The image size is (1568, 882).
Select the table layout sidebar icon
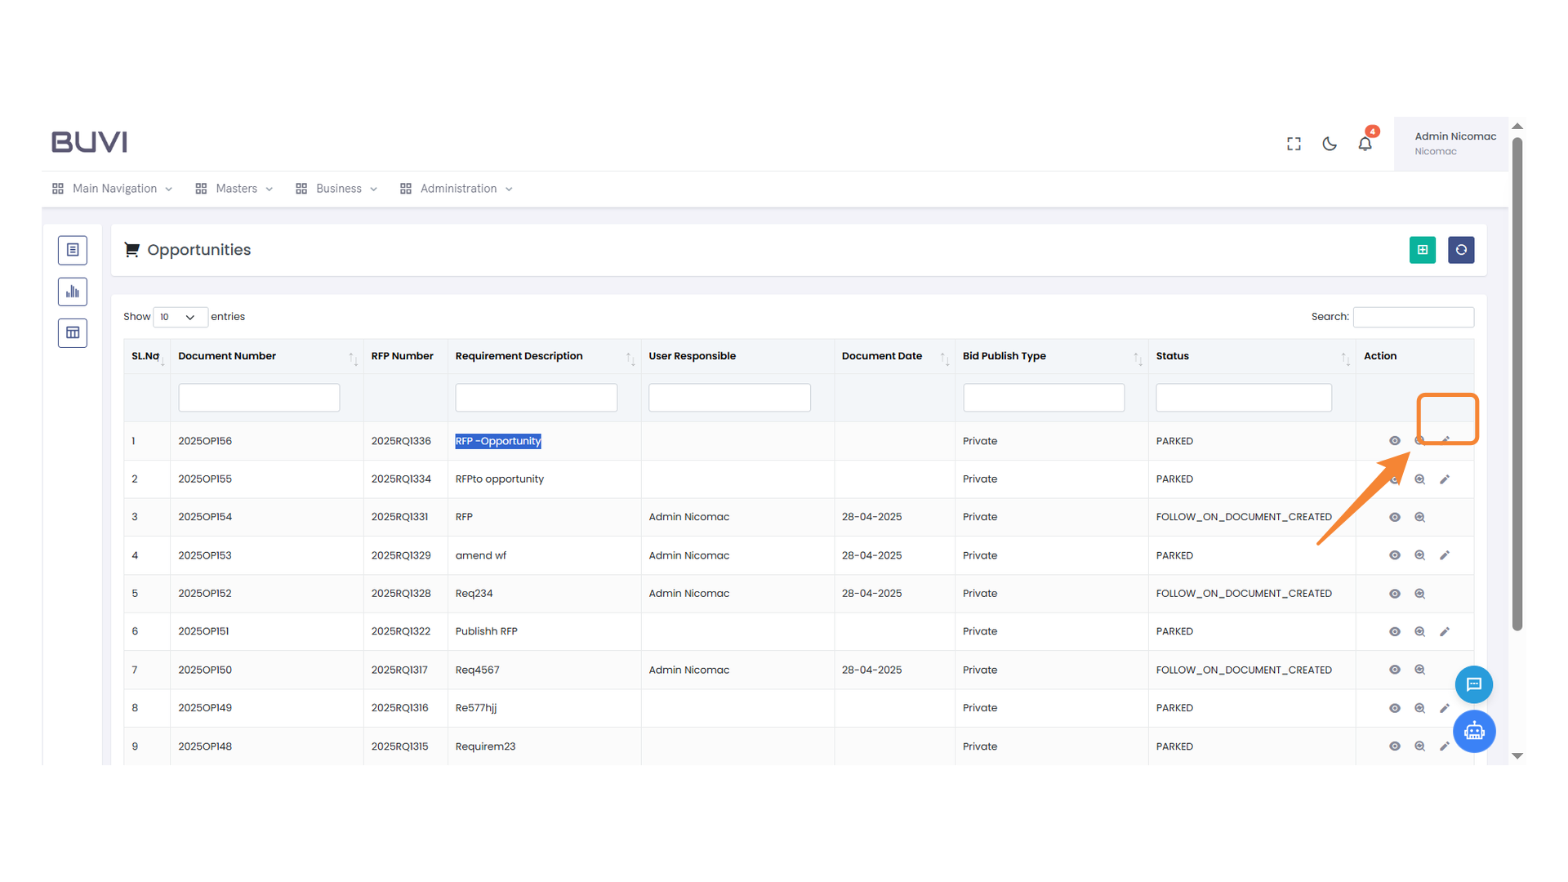pyautogui.click(x=72, y=332)
